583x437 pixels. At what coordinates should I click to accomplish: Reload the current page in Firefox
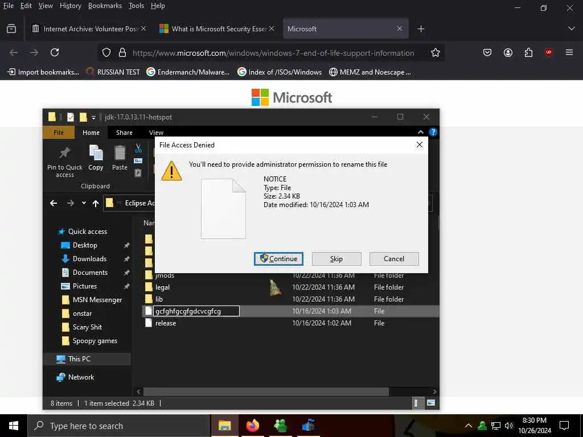[x=55, y=52]
